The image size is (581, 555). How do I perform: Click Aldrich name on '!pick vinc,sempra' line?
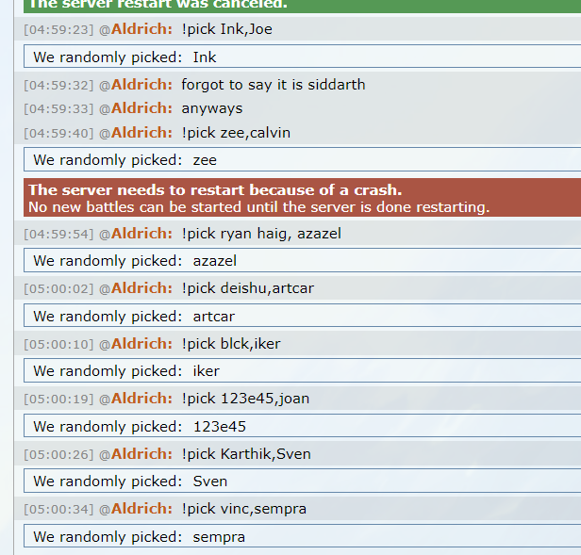pos(141,508)
